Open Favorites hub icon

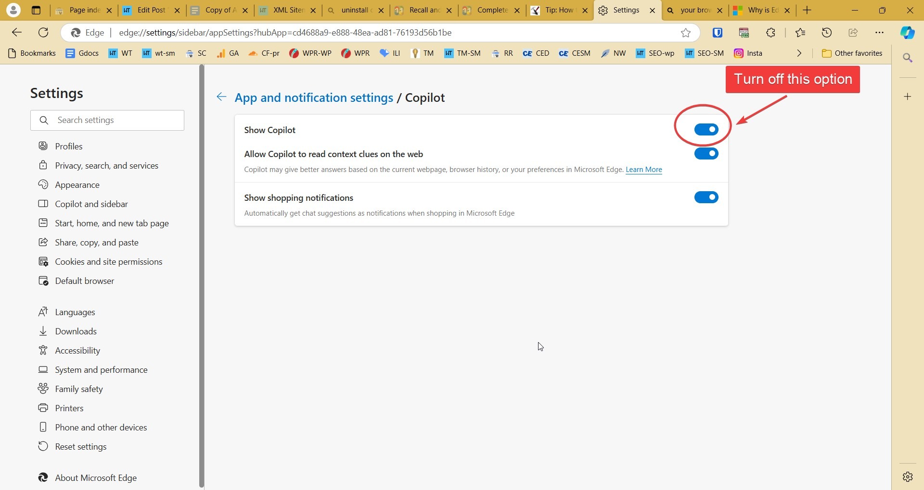[800, 32]
